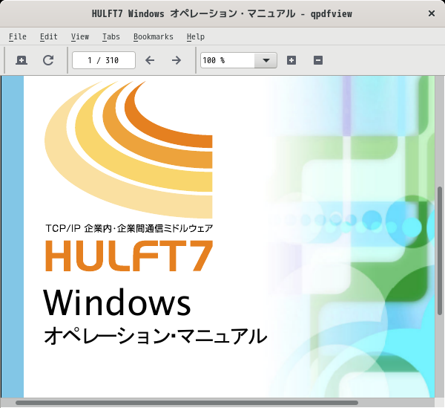This screenshot has height=408, width=445.
Task: Click the HULFT7 orange logo text
Action: tap(129, 256)
